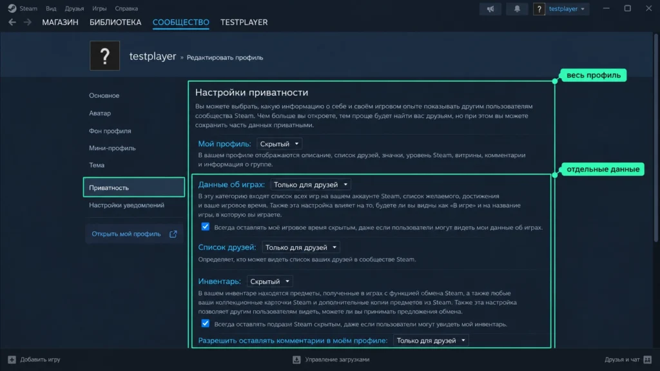660x371 pixels.
Task: Open the 'Друзья' menu
Action: [x=74, y=8]
